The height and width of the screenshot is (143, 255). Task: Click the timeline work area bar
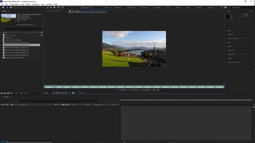coord(186,100)
